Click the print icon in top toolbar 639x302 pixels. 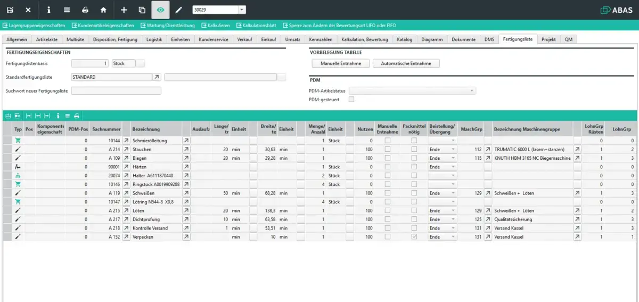tap(85, 10)
